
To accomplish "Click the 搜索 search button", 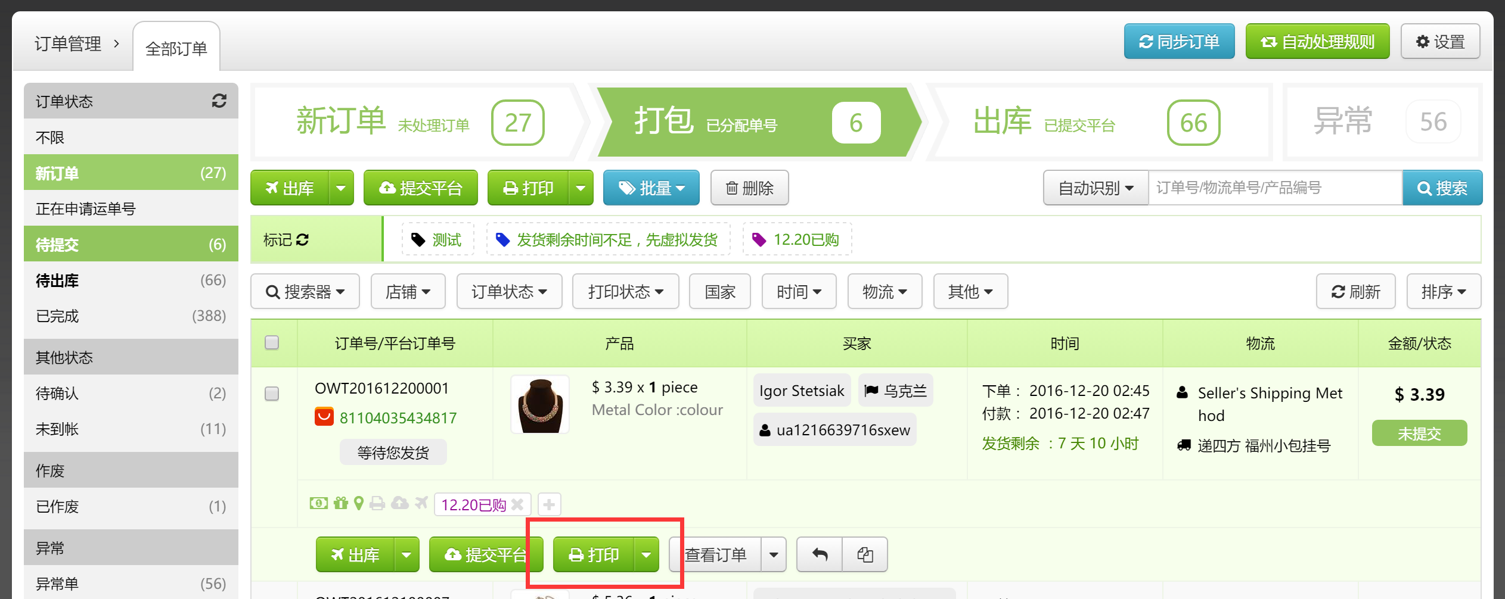I will (1442, 188).
